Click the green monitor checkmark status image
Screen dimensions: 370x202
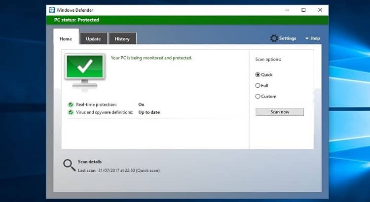(x=85, y=70)
